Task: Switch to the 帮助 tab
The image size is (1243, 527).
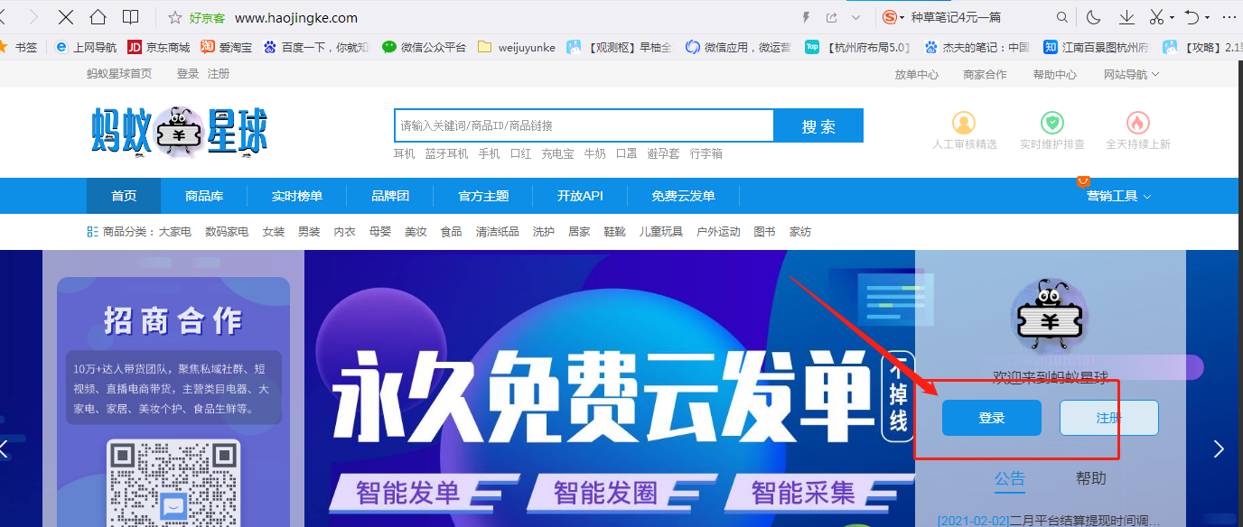Action: click(x=1090, y=478)
